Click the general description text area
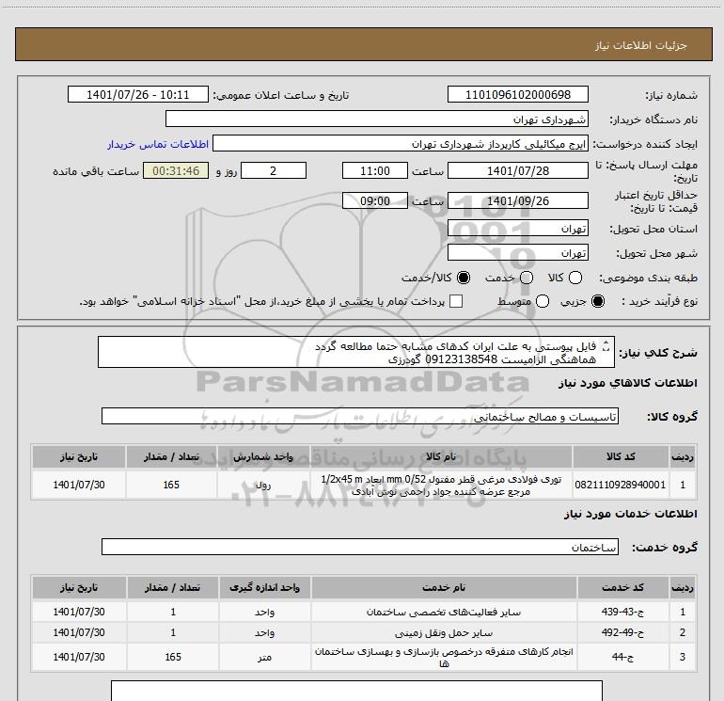The width and height of the screenshot is (724, 701). coord(356,352)
